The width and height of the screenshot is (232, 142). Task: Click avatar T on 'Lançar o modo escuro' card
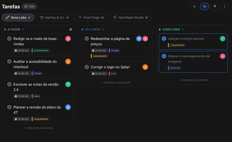coord(222,39)
